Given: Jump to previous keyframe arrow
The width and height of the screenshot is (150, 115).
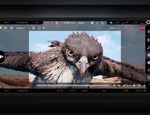Looking at the screenshot, I should click(119, 85).
